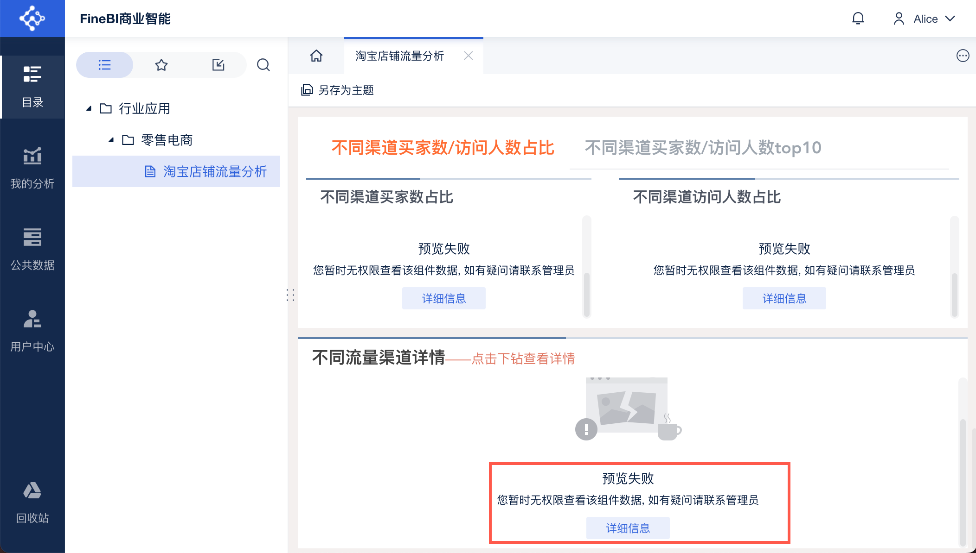The width and height of the screenshot is (976, 553).
Task: Click the search magnifier icon
Action: tap(263, 65)
